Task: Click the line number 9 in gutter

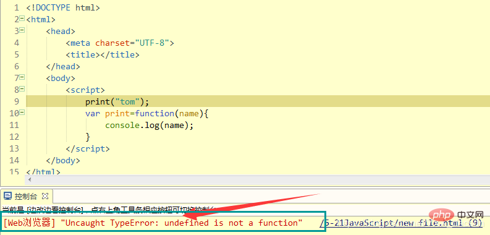Action: click(17, 101)
